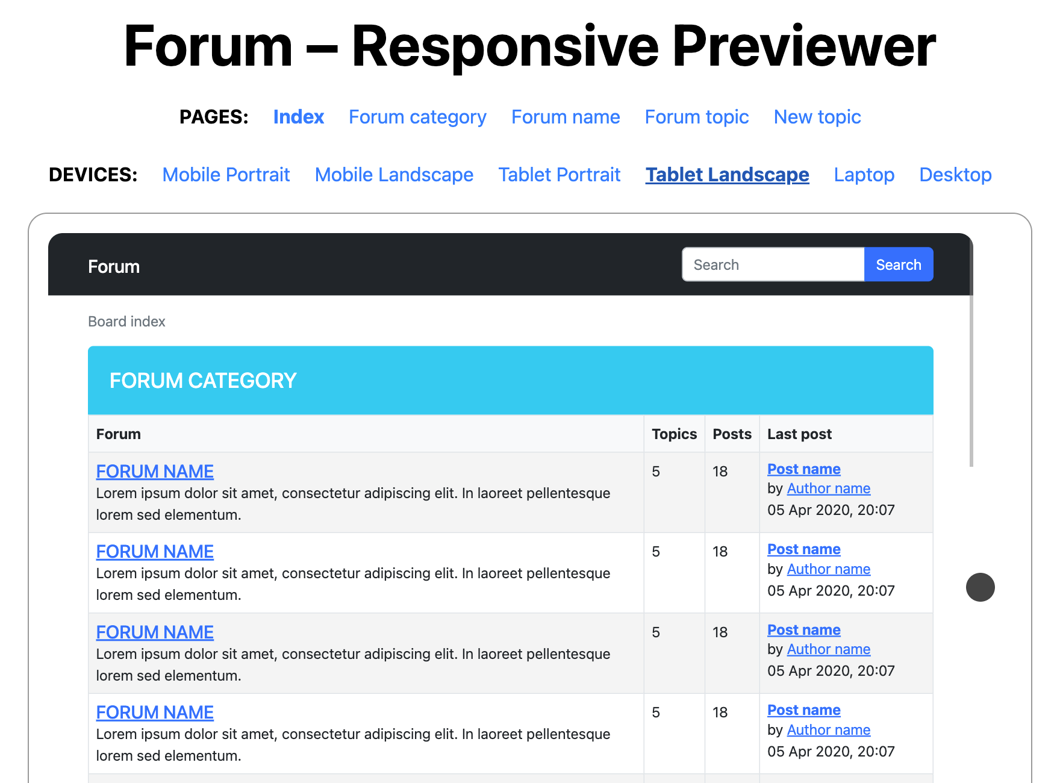1060x783 pixels.
Task: Click the Lorem ipsum description in the third row
Action: pos(354,665)
